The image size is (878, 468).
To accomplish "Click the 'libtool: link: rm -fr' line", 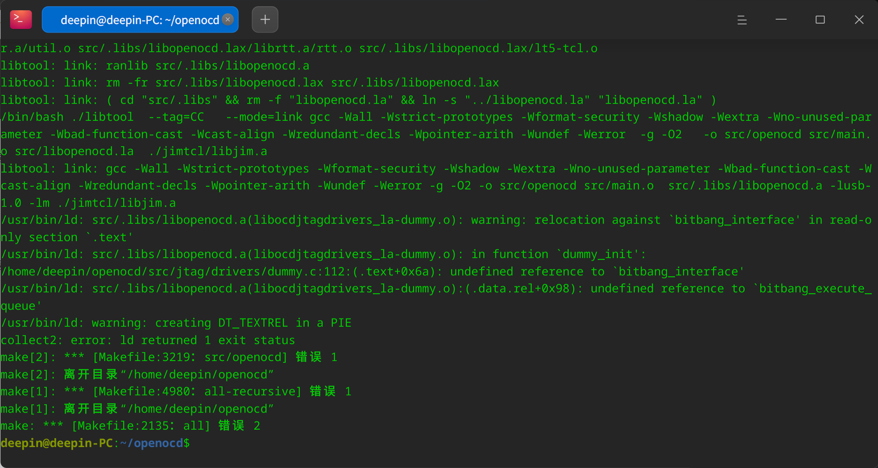I will pos(250,82).
